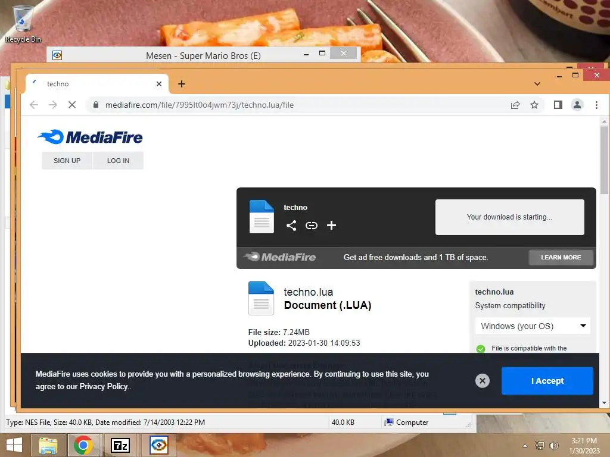Image resolution: width=610 pixels, height=457 pixels.
Task: Click the I Accept cookies button
Action: click(x=547, y=381)
